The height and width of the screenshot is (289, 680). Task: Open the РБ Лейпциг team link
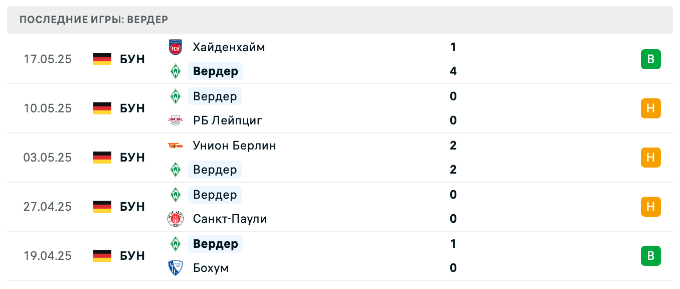pyautogui.click(x=226, y=120)
